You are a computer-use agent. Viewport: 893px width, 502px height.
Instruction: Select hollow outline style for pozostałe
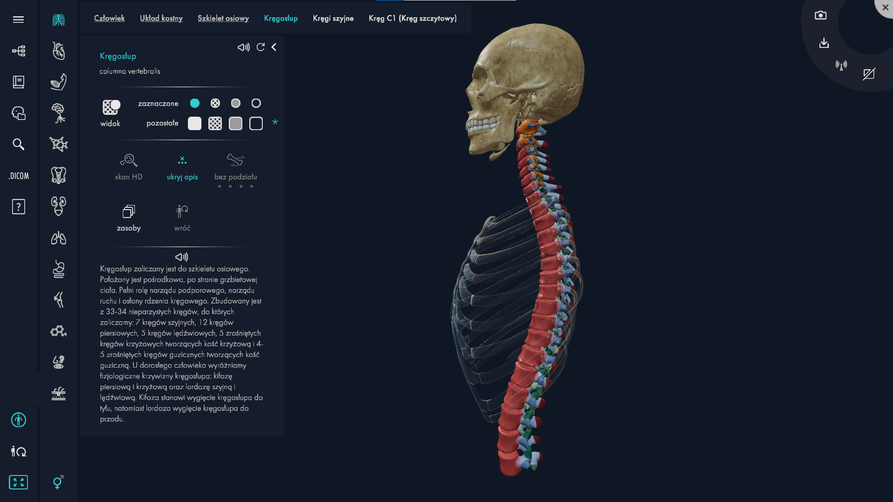click(256, 124)
